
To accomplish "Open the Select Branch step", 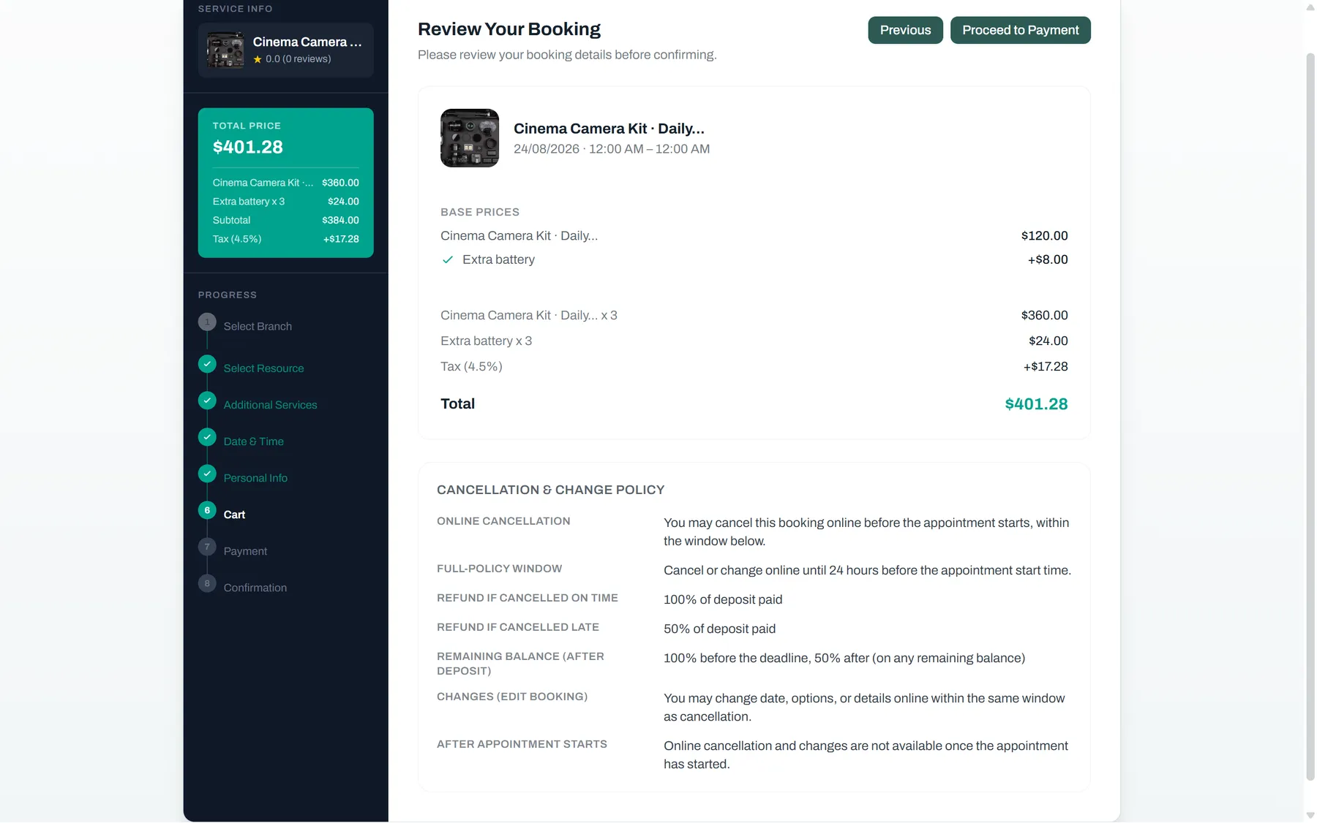I will point(258,326).
